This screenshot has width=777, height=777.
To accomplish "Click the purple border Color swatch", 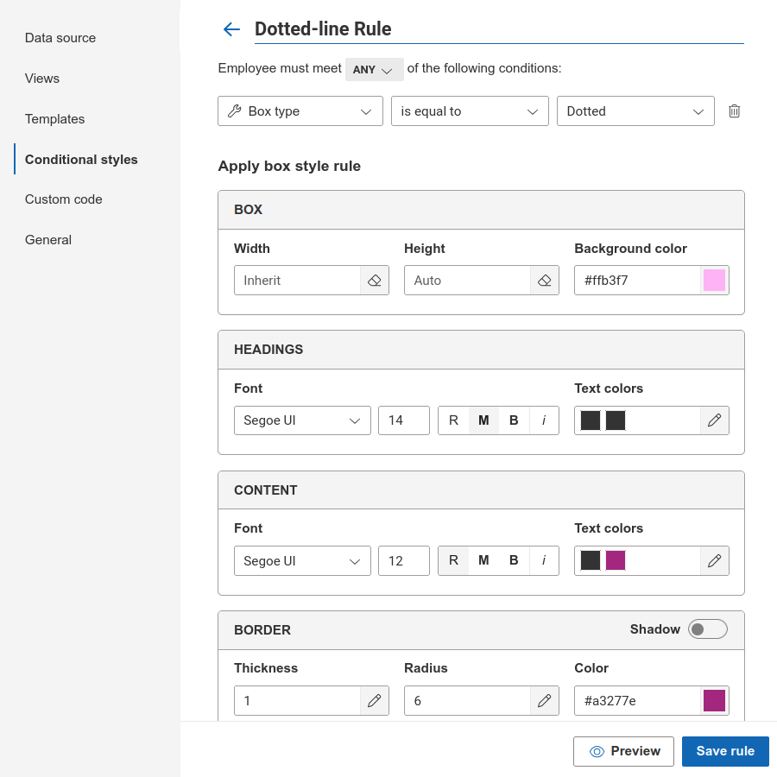I will [x=714, y=701].
